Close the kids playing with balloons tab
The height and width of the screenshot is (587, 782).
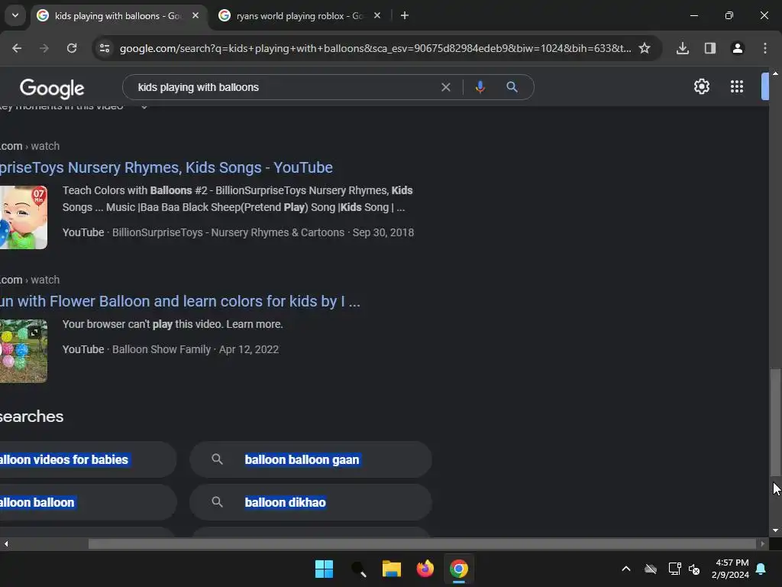tap(195, 16)
